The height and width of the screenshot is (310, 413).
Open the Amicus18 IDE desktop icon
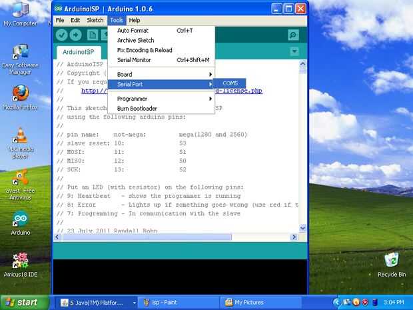(x=20, y=265)
